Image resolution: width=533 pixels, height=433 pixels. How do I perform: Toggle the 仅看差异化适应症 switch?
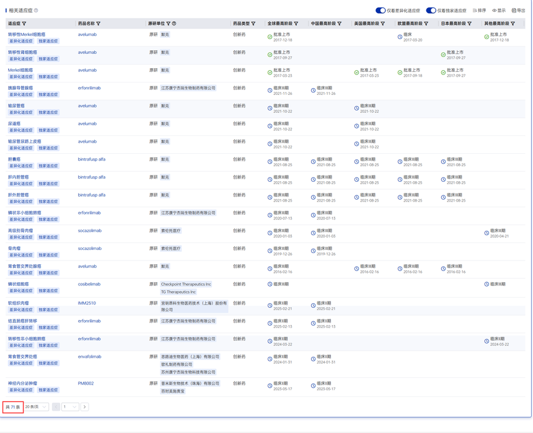tap(381, 11)
